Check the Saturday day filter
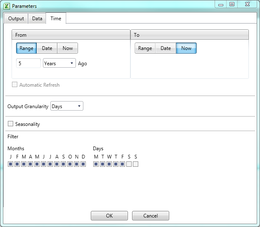The height and width of the screenshot is (227, 260). tap(129, 164)
